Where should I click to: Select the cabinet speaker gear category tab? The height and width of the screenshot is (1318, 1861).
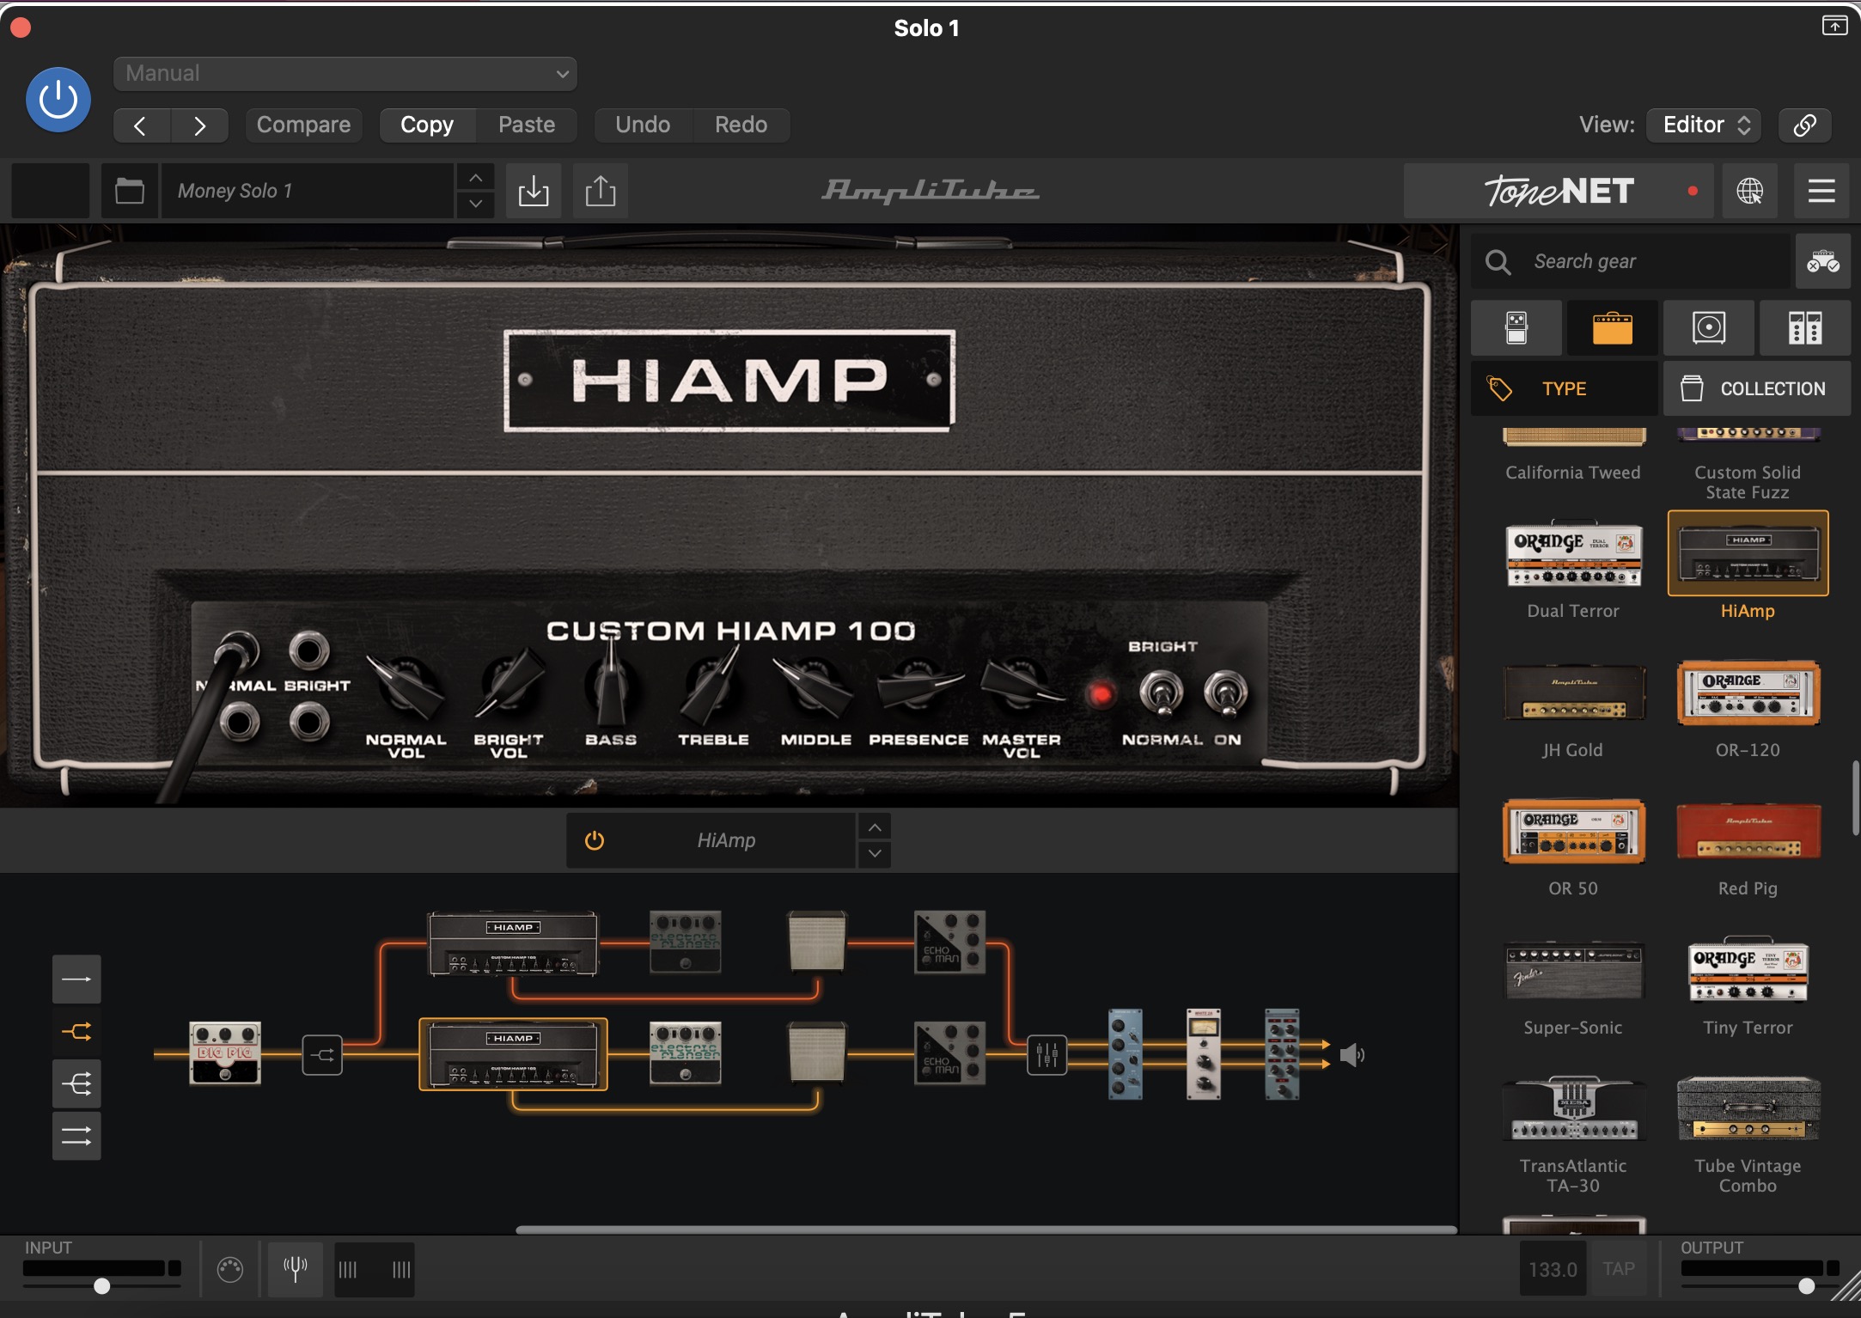tap(1709, 328)
